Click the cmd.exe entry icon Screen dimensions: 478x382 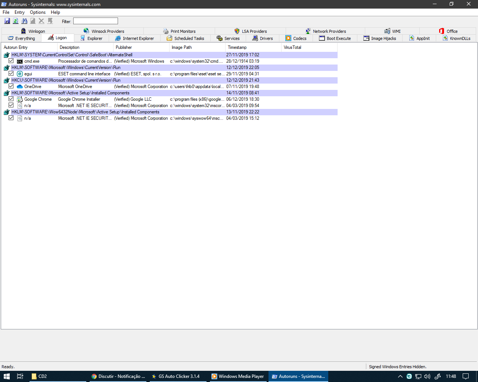pos(20,61)
